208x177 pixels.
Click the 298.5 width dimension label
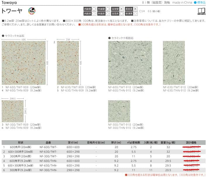coord(13,98)
